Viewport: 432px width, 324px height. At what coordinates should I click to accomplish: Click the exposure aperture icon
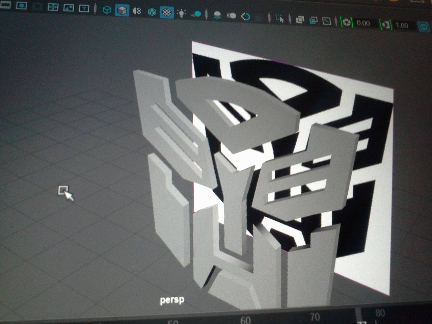(x=346, y=22)
